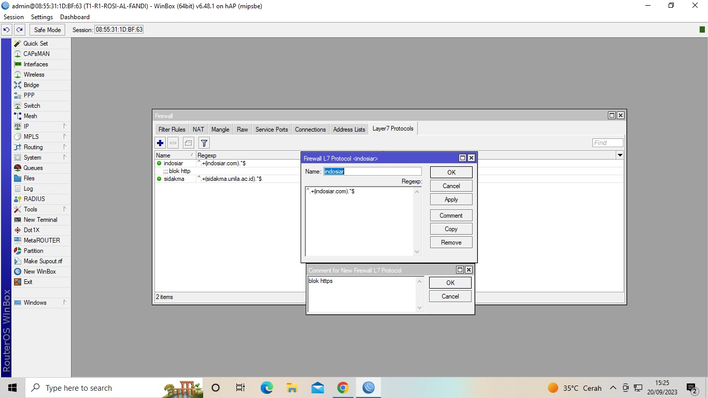708x398 pixels.
Task: Launch New Terminal
Action: pyautogui.click(x=41, y=220)
